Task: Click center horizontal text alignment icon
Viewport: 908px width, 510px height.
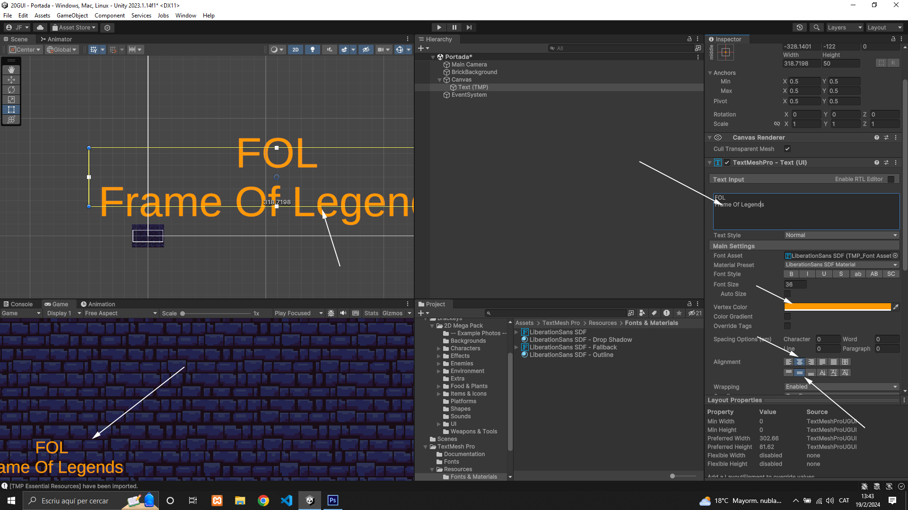Action: [800, 362]
